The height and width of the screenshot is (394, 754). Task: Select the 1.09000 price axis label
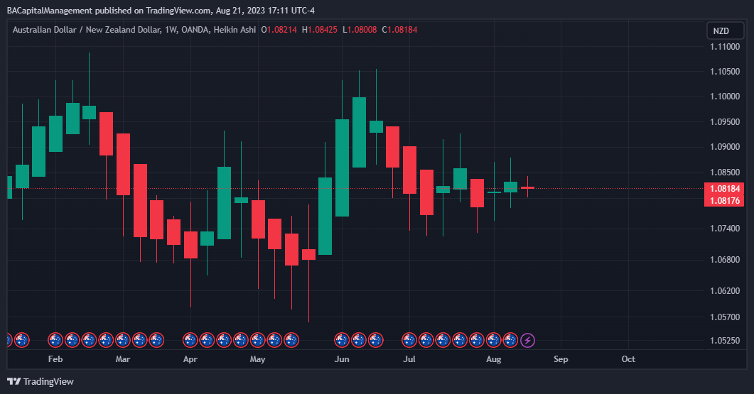pyautogui.click(x=725, y=147)
